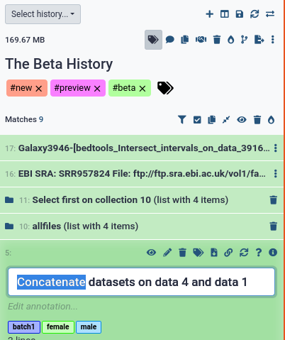
Task: Collapse dataset 5 via its number label
Action: [8, 253]
